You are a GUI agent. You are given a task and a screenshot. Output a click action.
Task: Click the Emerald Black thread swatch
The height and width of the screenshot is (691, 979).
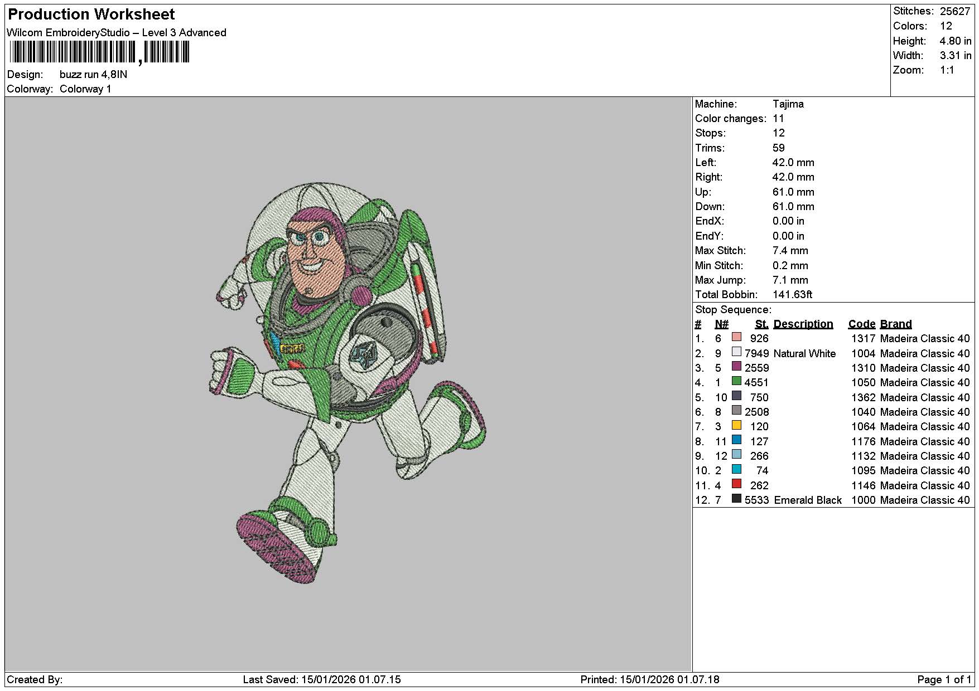tap(736, 498)
